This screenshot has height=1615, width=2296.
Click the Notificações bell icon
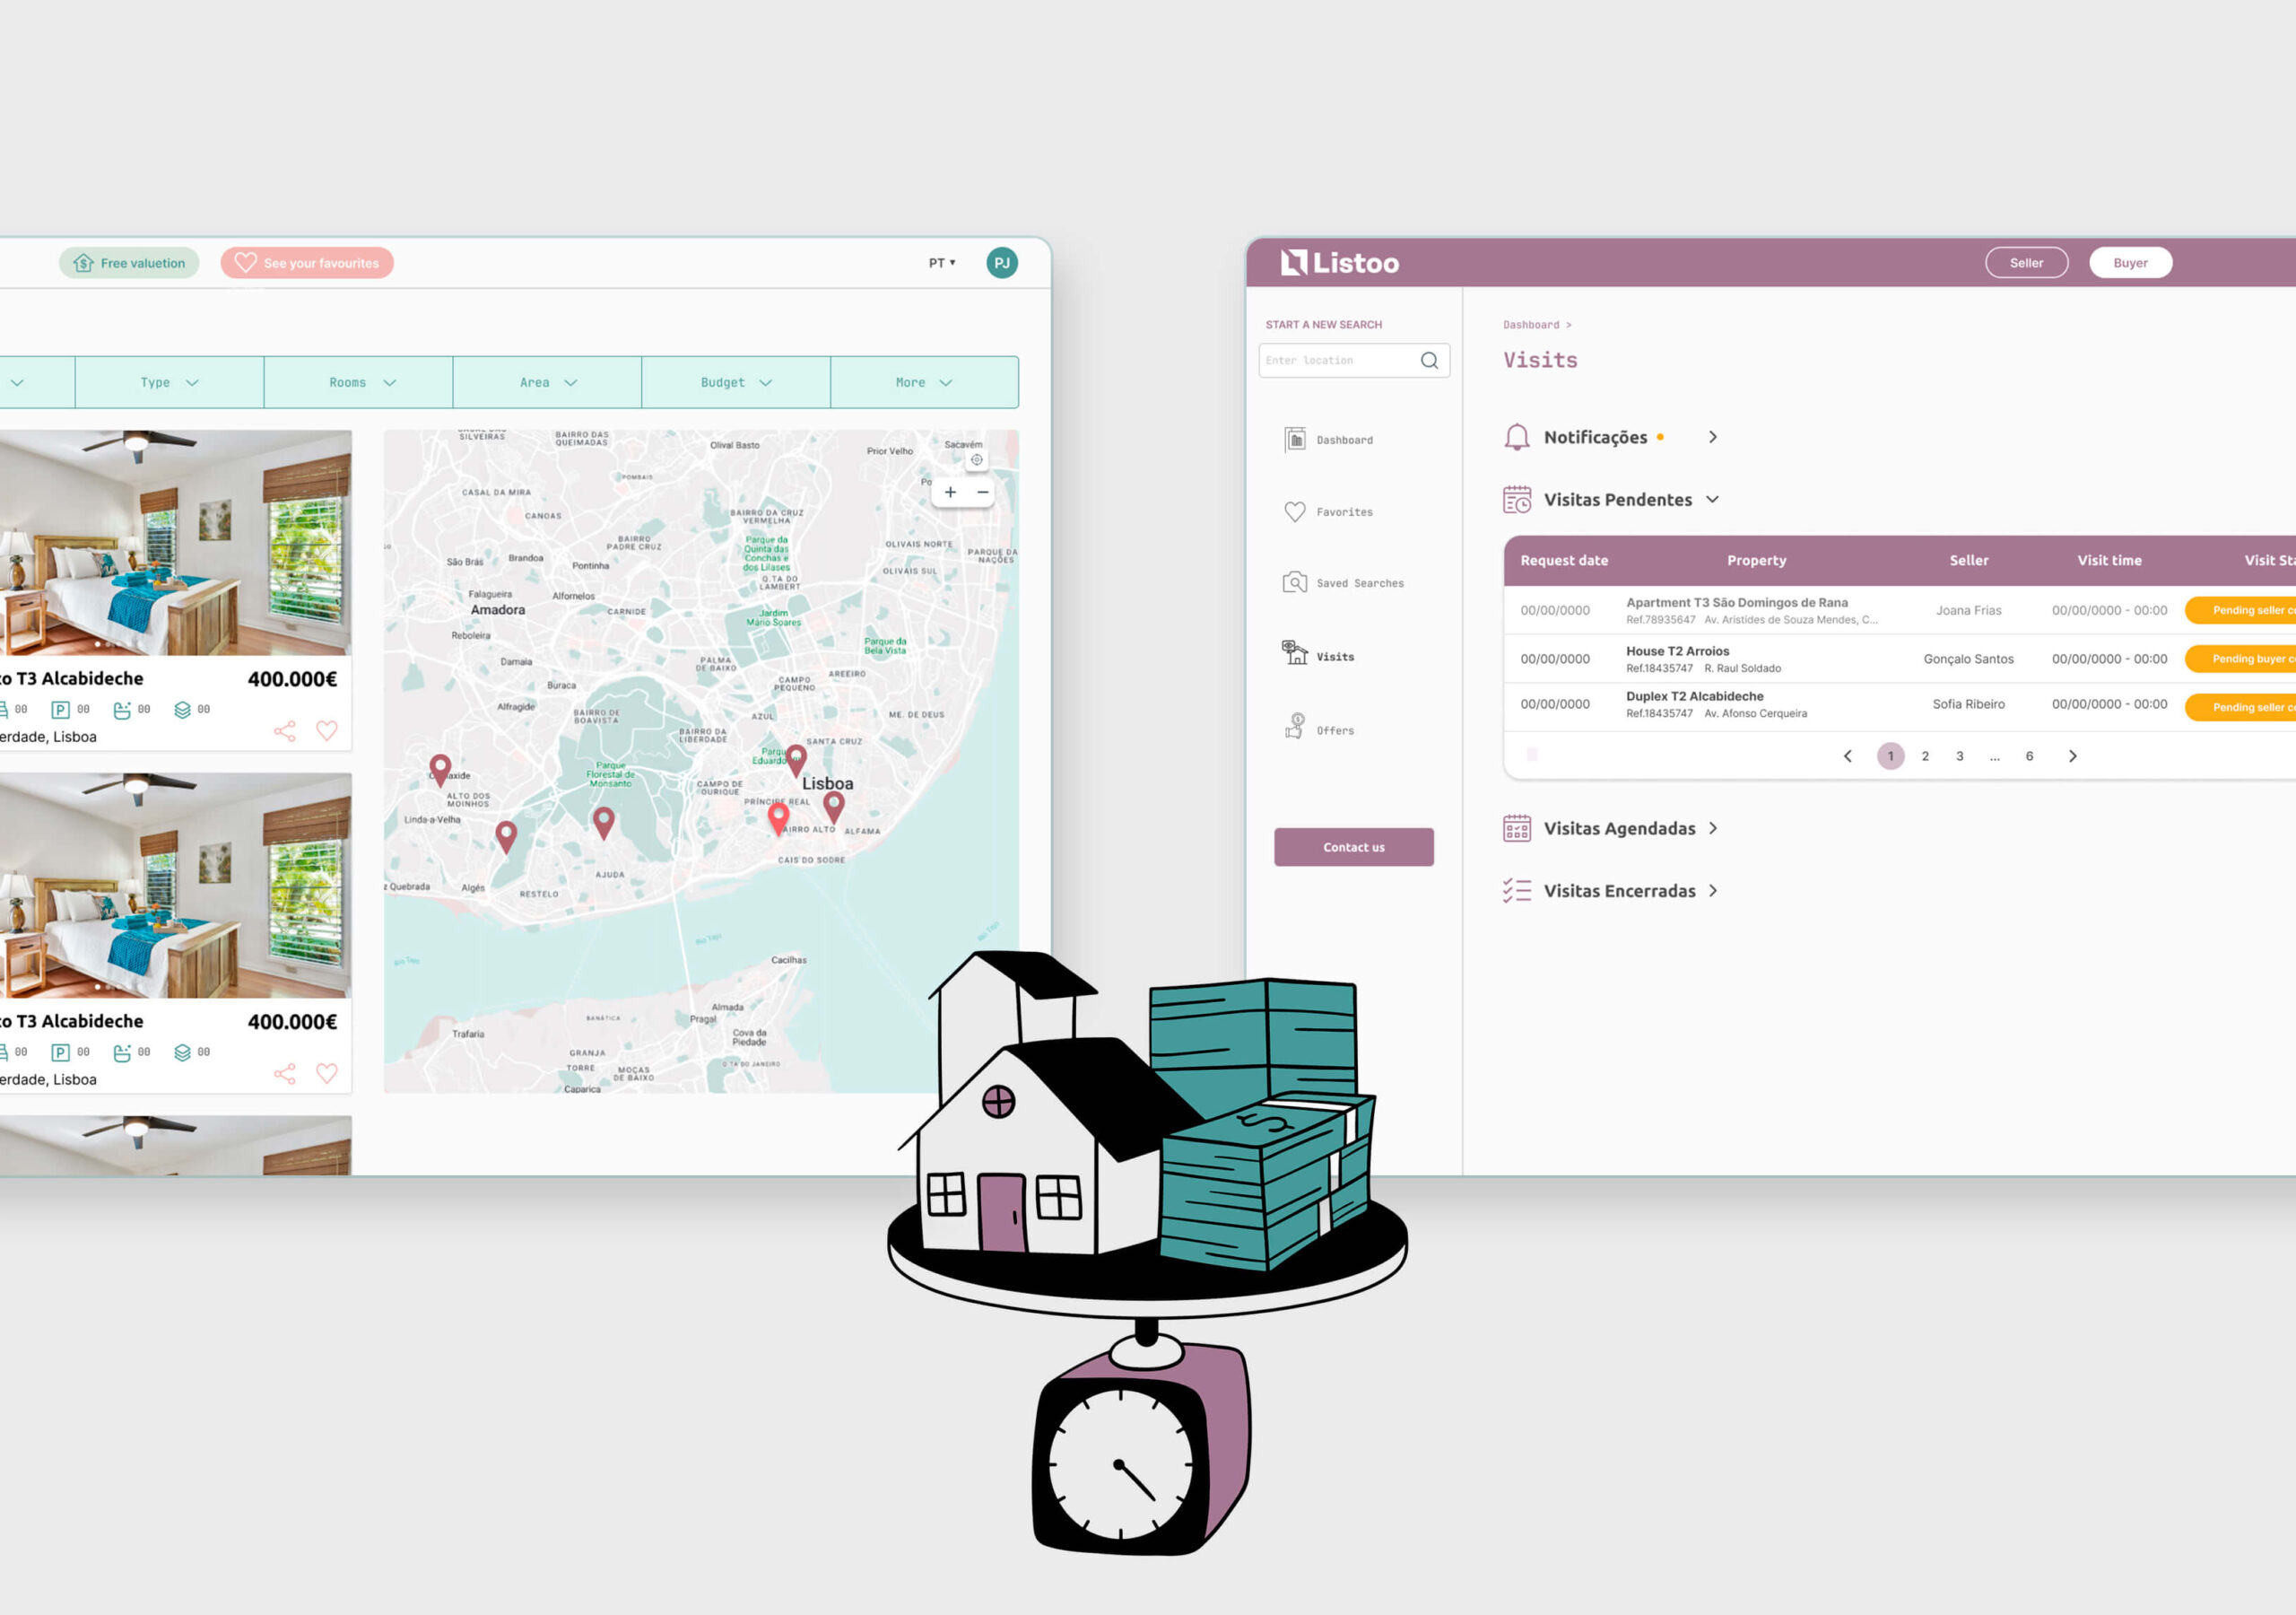pos(1516,437)
